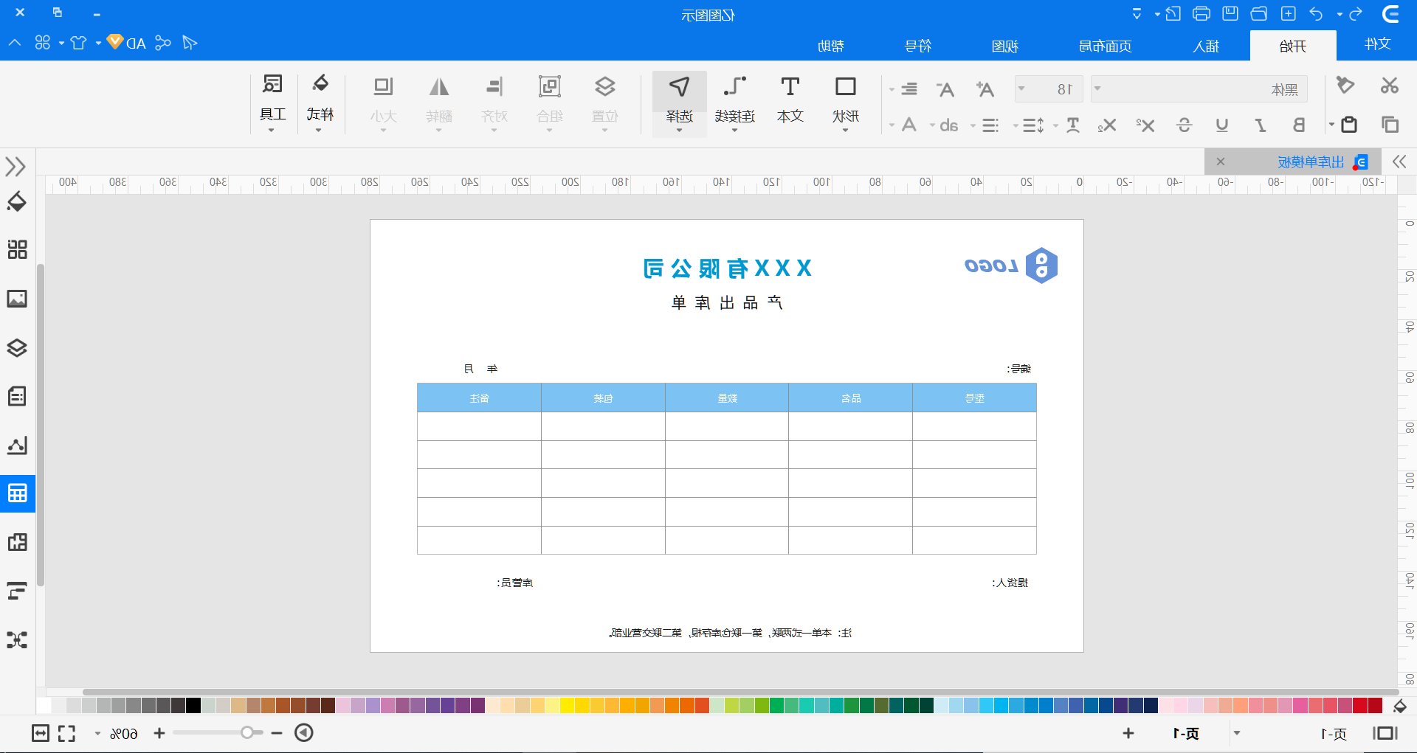Open the 文件 menu tab
Screen dimensions: 1417x753
(1377, 44)
